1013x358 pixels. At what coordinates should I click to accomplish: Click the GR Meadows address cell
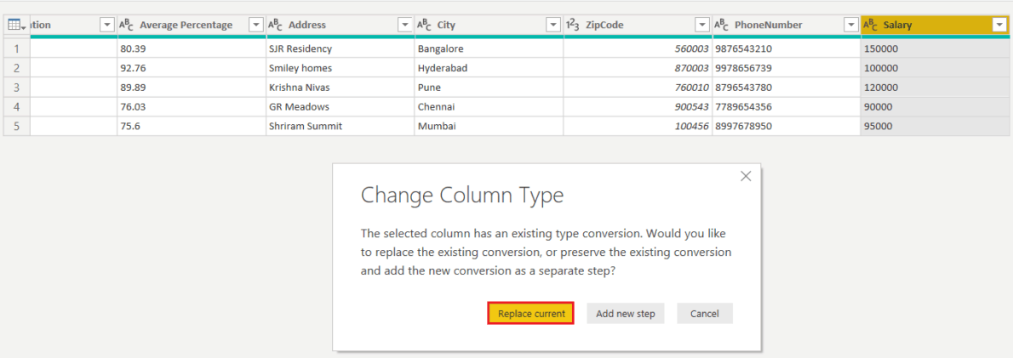click(x=340, y=106)
